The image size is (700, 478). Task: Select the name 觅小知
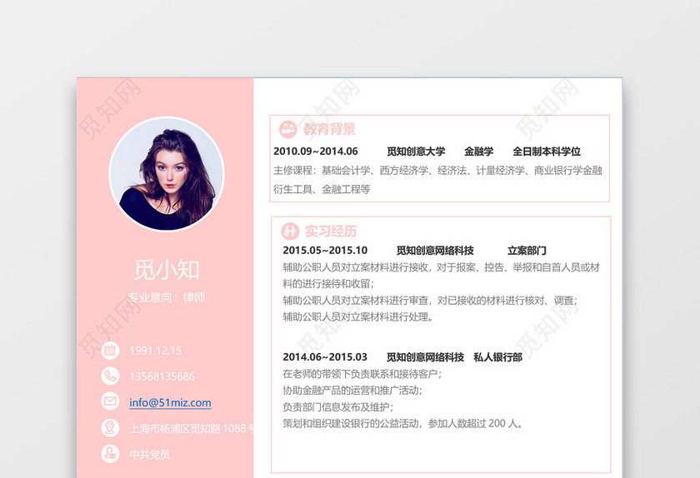coord(167,270)
